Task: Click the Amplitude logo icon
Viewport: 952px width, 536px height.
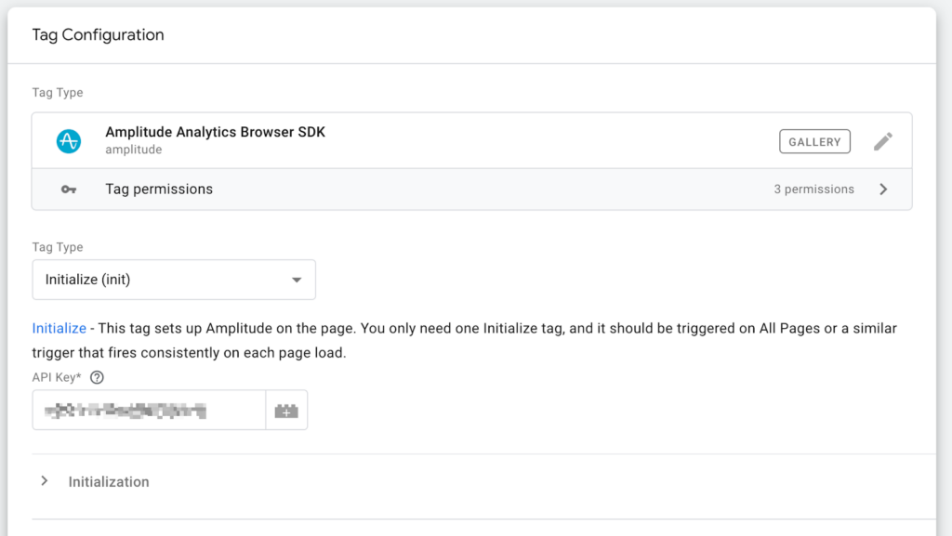Action: tap(69, 140)
